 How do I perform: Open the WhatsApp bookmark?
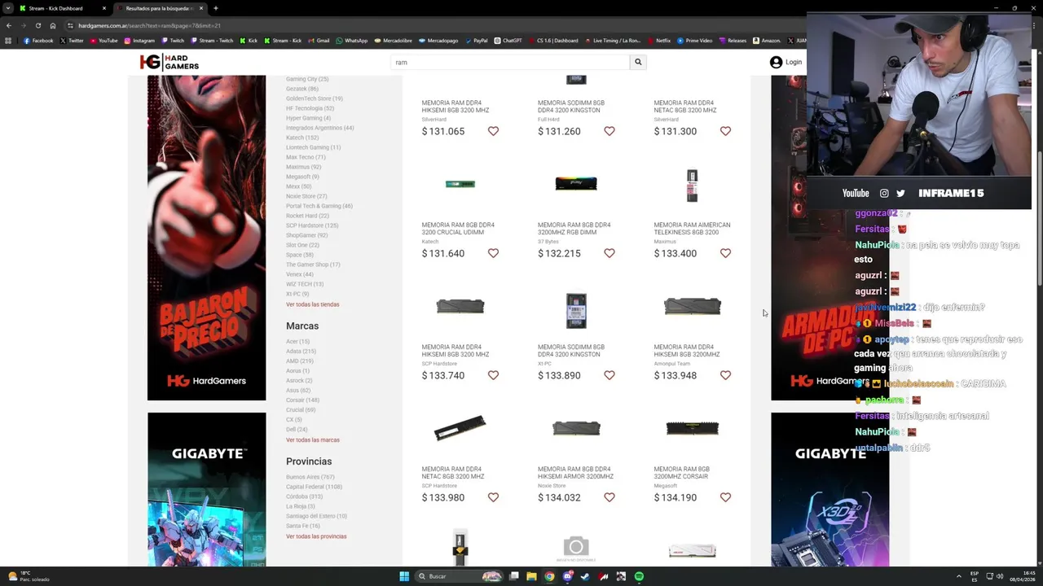click(352, 41)
